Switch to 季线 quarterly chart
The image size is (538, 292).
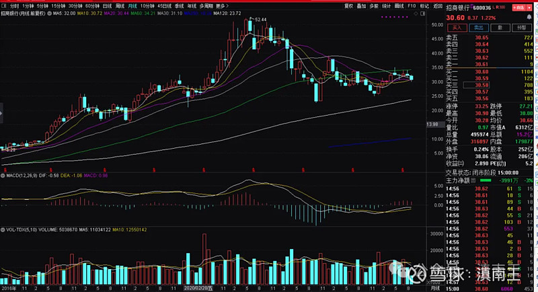click(179, 6)
